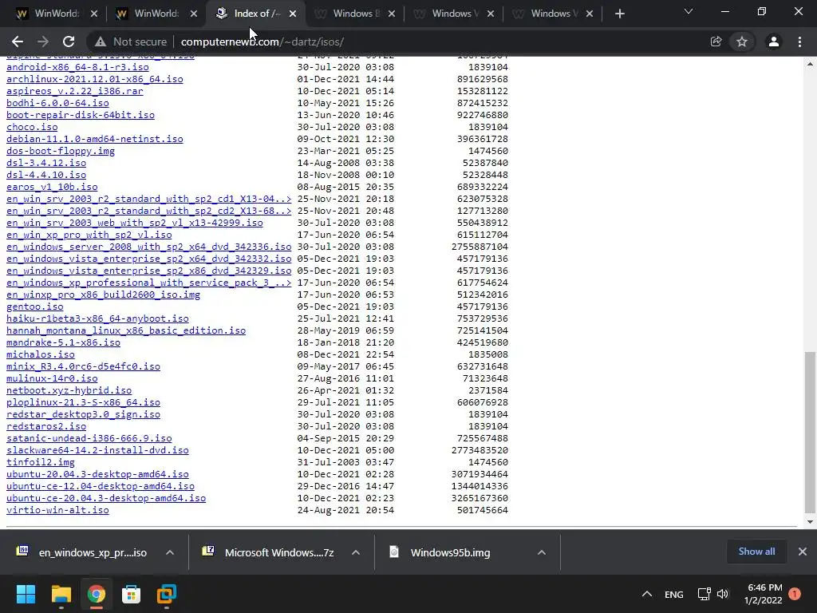Expand options for en_windows_xp_pr...iso download
Viewport: 817px width, 613px height.
pyautogui.click(x=170, y=552)
